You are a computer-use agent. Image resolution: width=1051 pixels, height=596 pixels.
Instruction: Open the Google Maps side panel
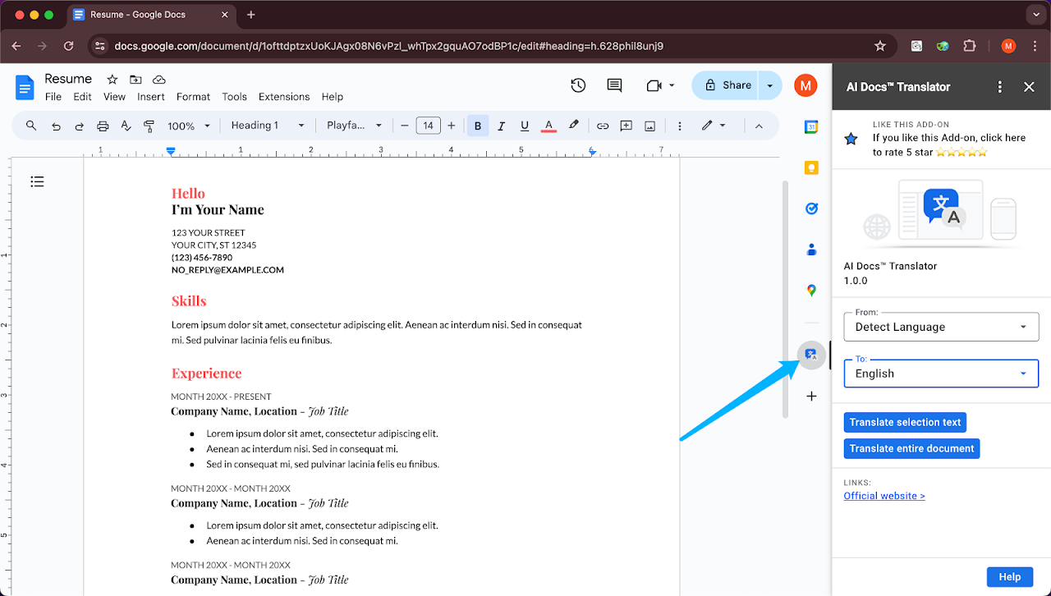811,290
